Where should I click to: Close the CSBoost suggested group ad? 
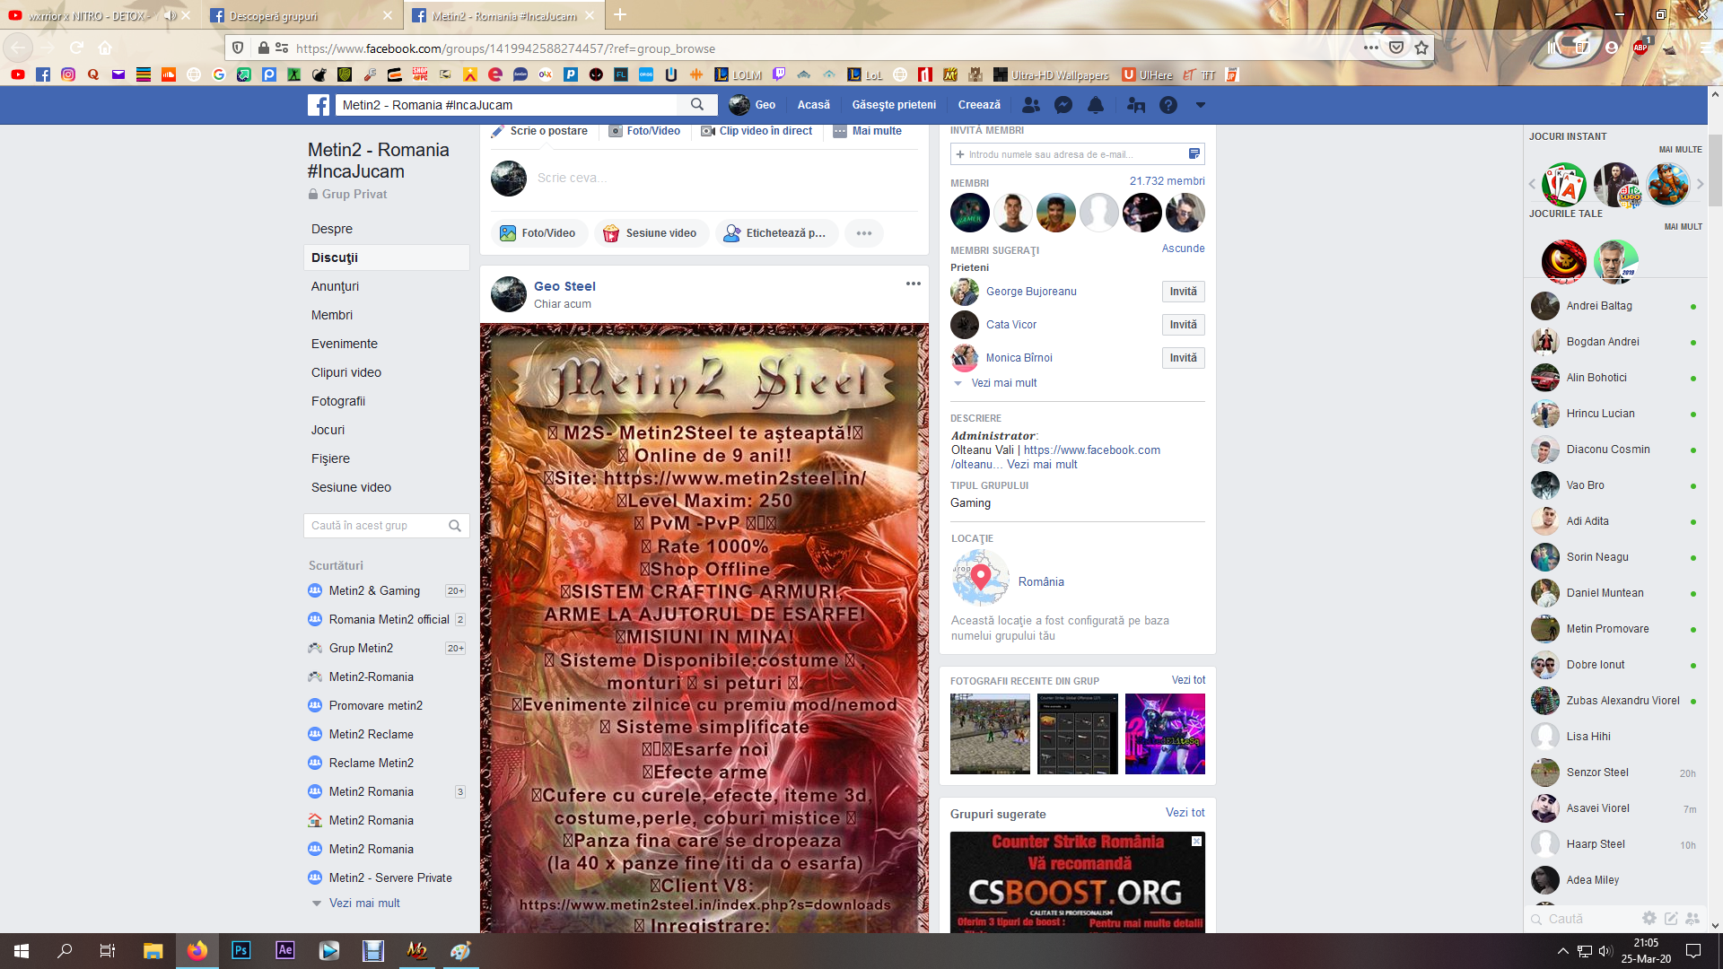(1196, 841)
